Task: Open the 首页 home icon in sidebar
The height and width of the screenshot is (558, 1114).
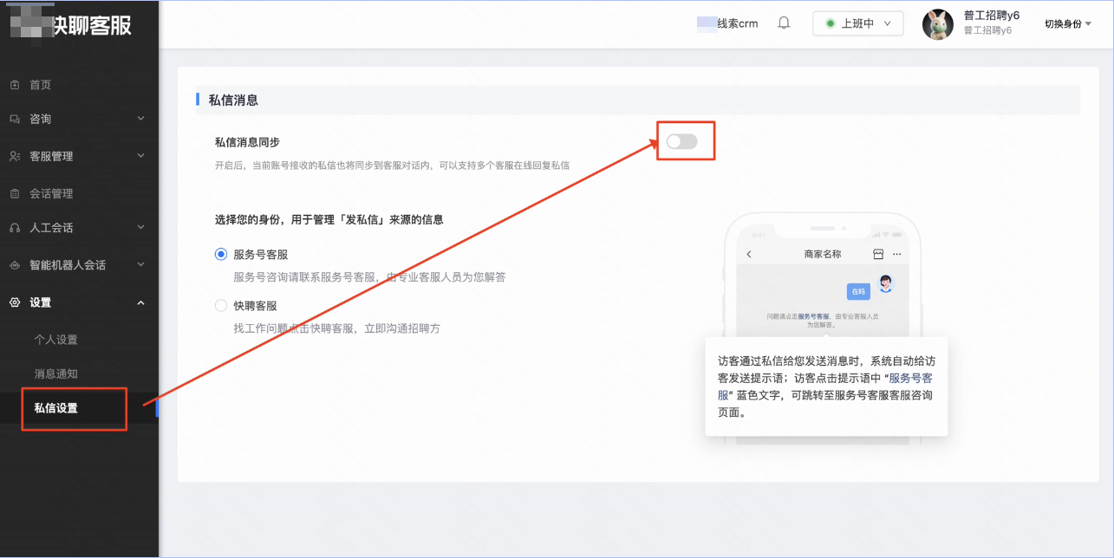Action: point(15,84)
